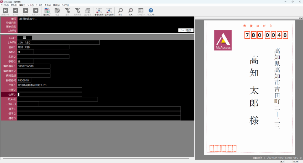Click the 住所を検索 (search address) icon

pos(109,11)
